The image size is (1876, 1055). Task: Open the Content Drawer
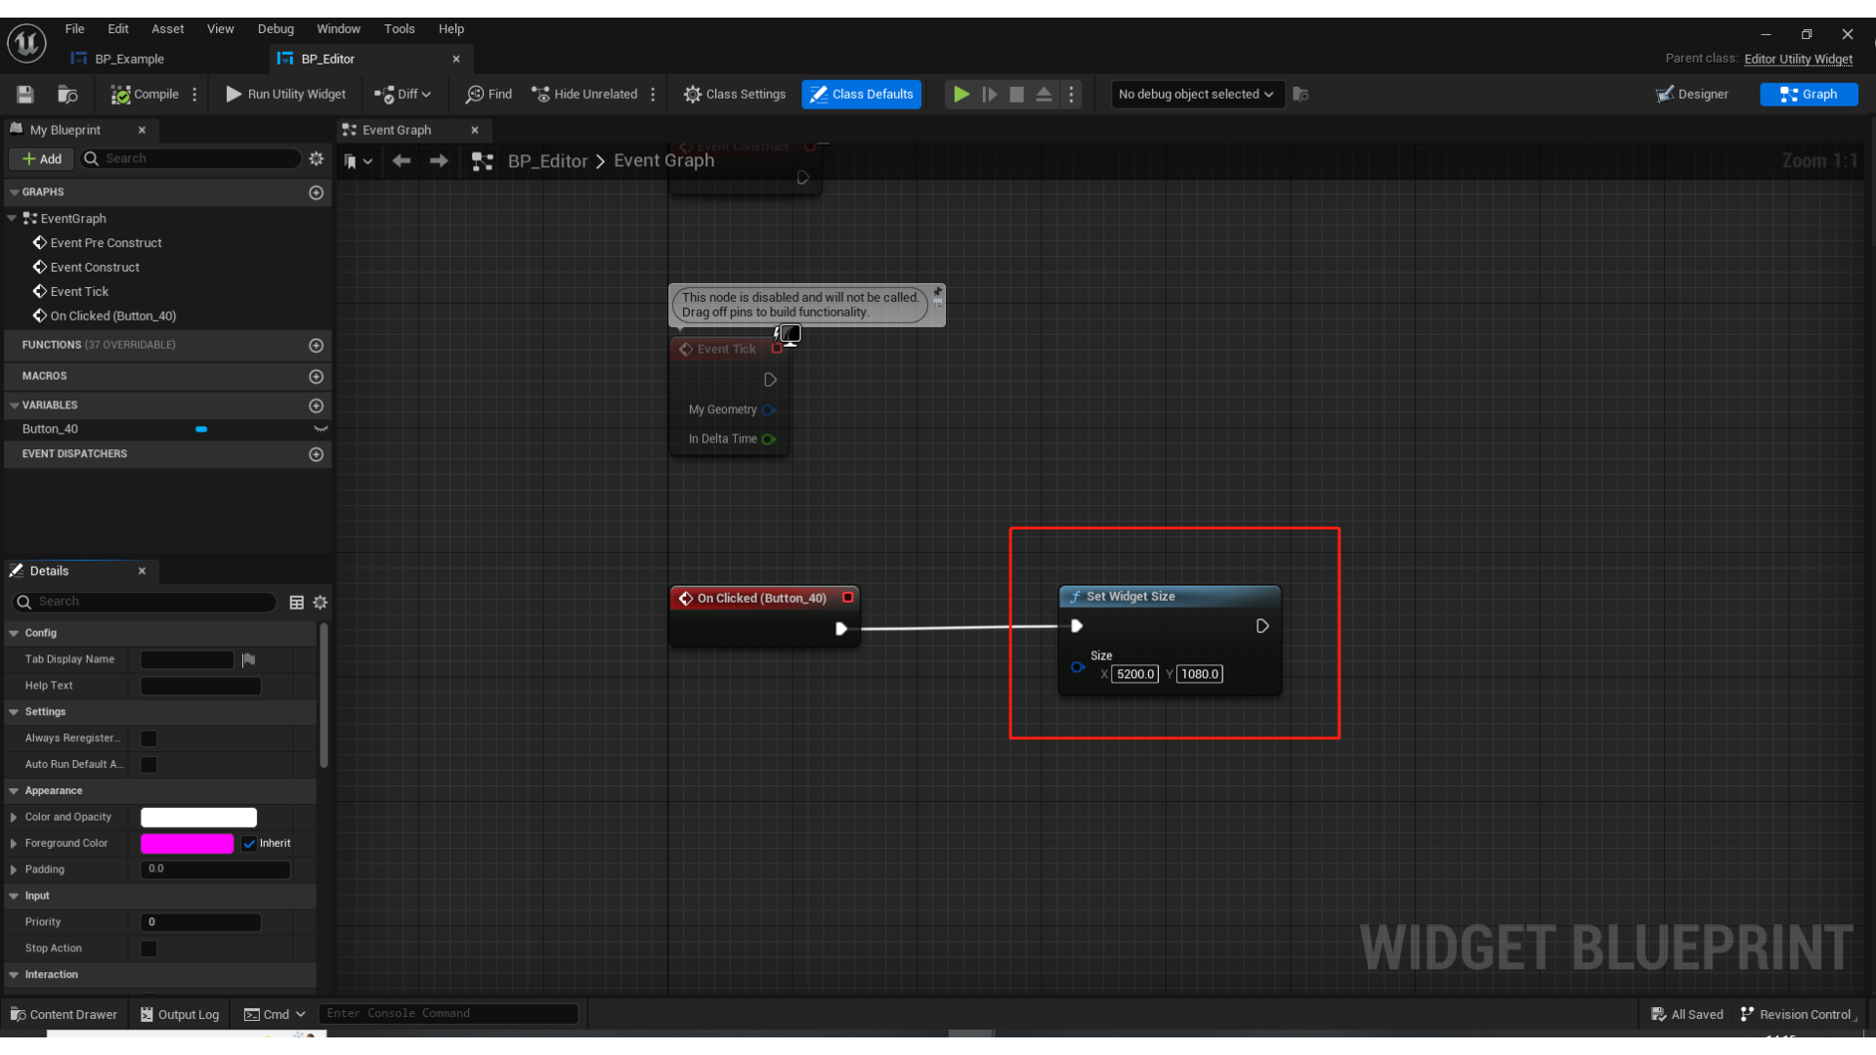coord(64,1014)
